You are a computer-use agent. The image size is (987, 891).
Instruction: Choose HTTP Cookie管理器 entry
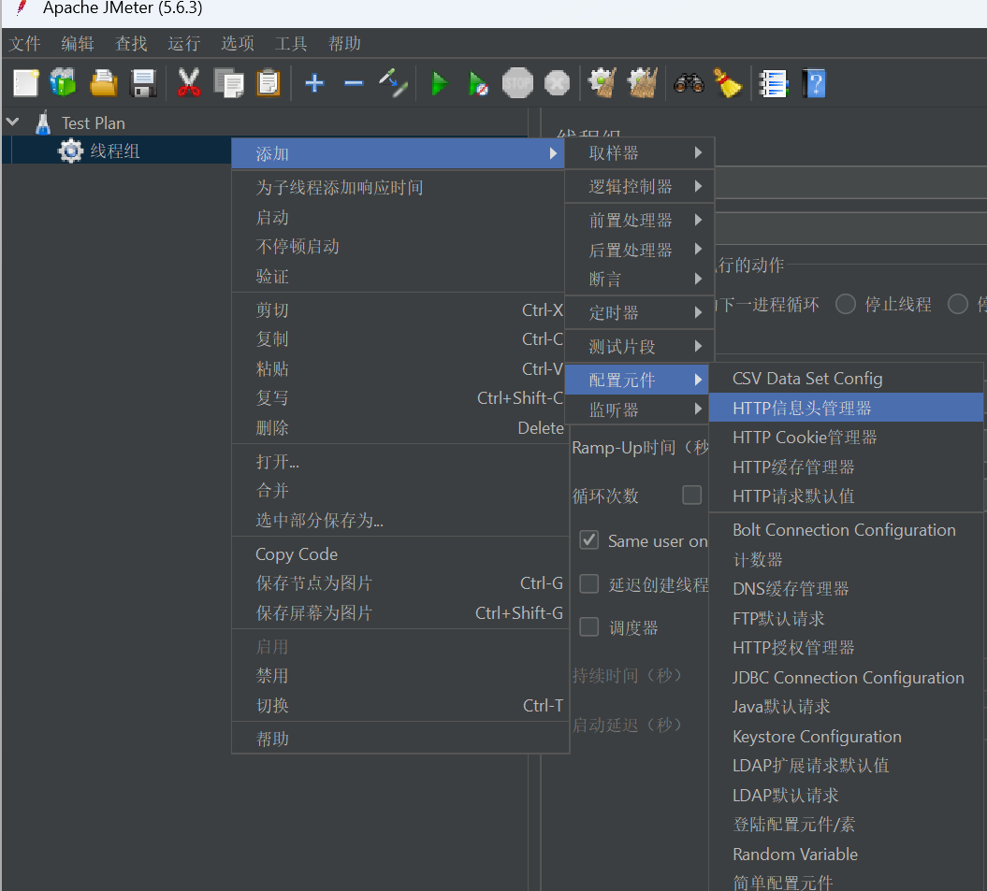pyautogui.click(x=846, y=438)
